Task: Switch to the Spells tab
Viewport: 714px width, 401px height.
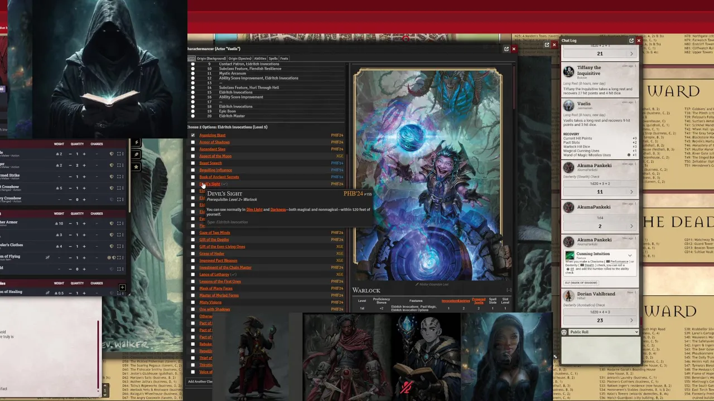Action: coord(273,58)
